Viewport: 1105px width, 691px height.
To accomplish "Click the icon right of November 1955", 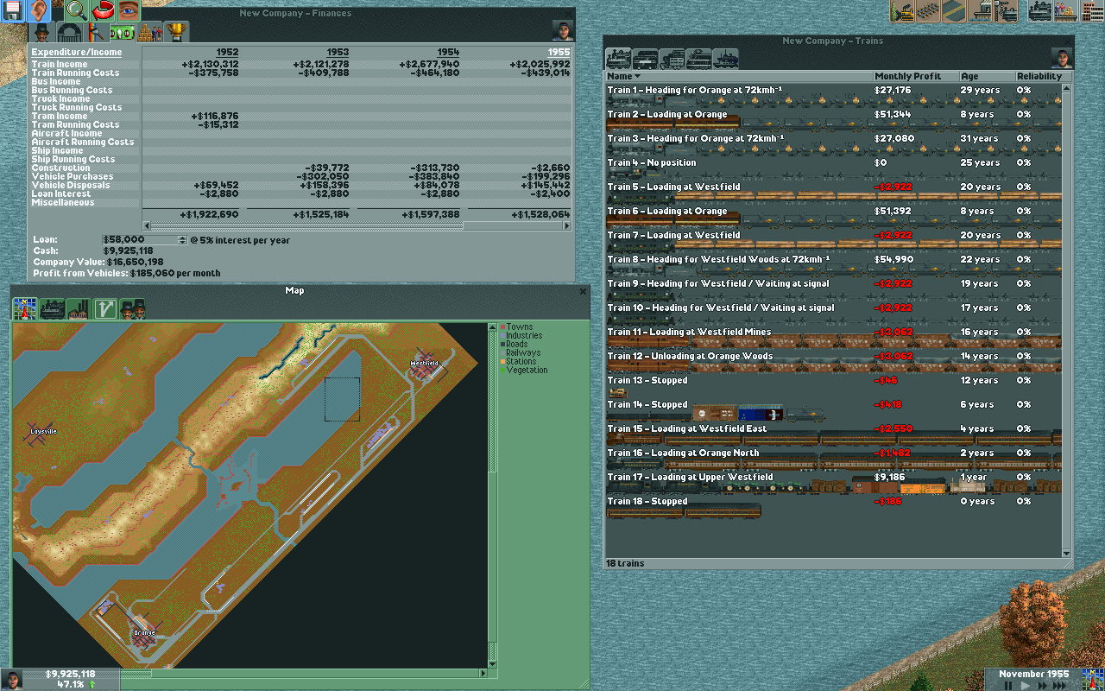I will [1094, 679].
